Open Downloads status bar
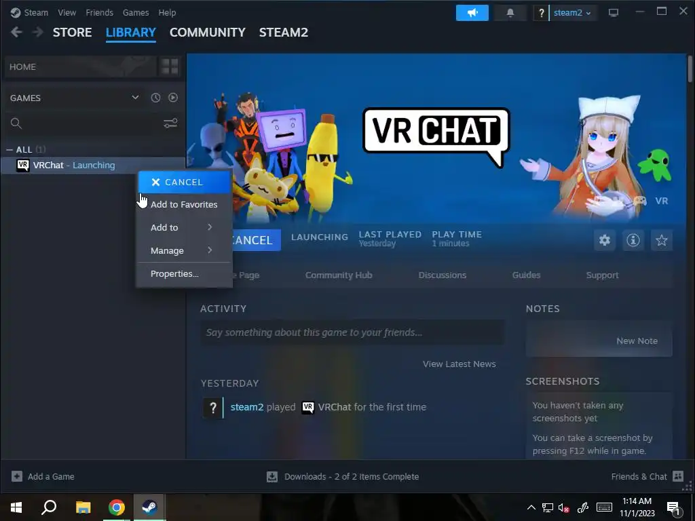 click(343, 477)
